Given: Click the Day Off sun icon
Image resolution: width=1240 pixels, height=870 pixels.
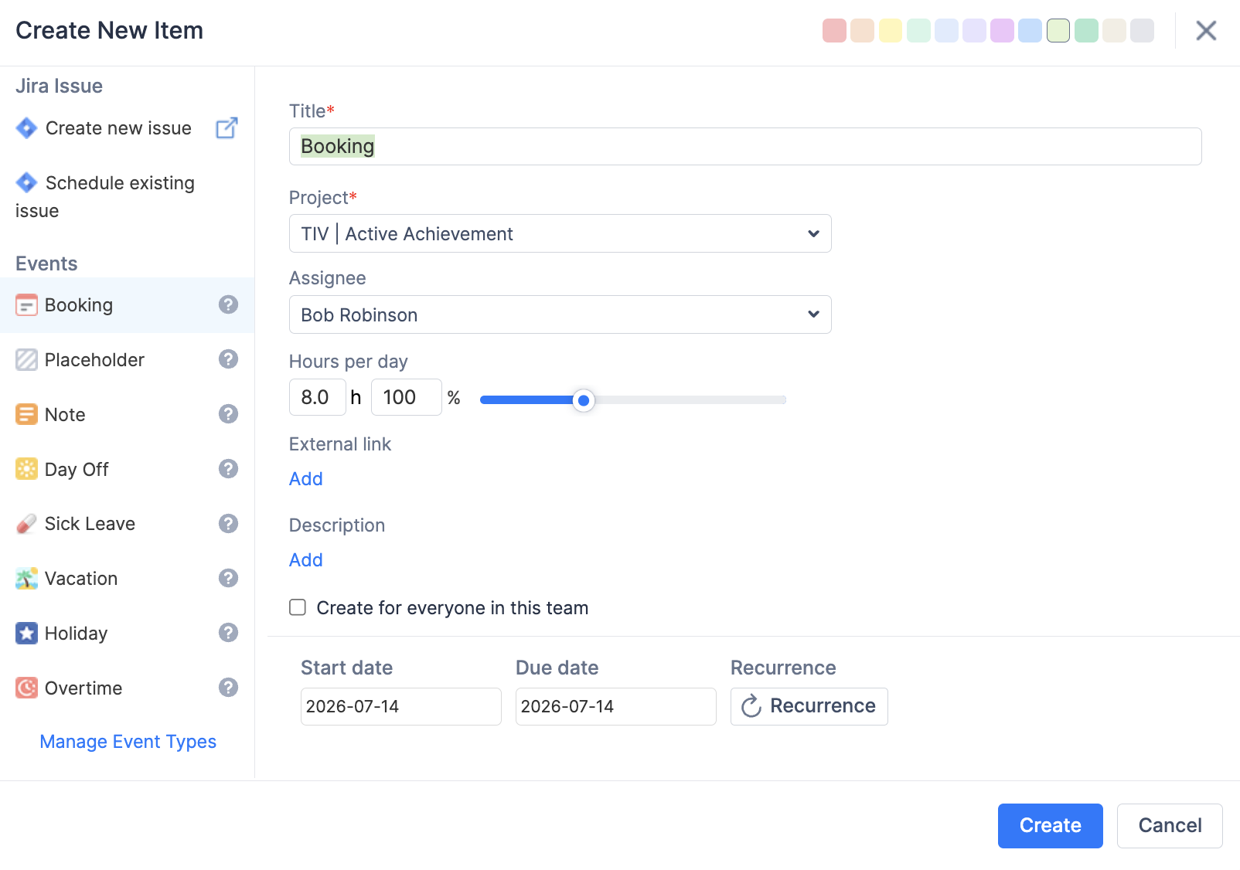Looking at the screenshot, I should (26, 469).
